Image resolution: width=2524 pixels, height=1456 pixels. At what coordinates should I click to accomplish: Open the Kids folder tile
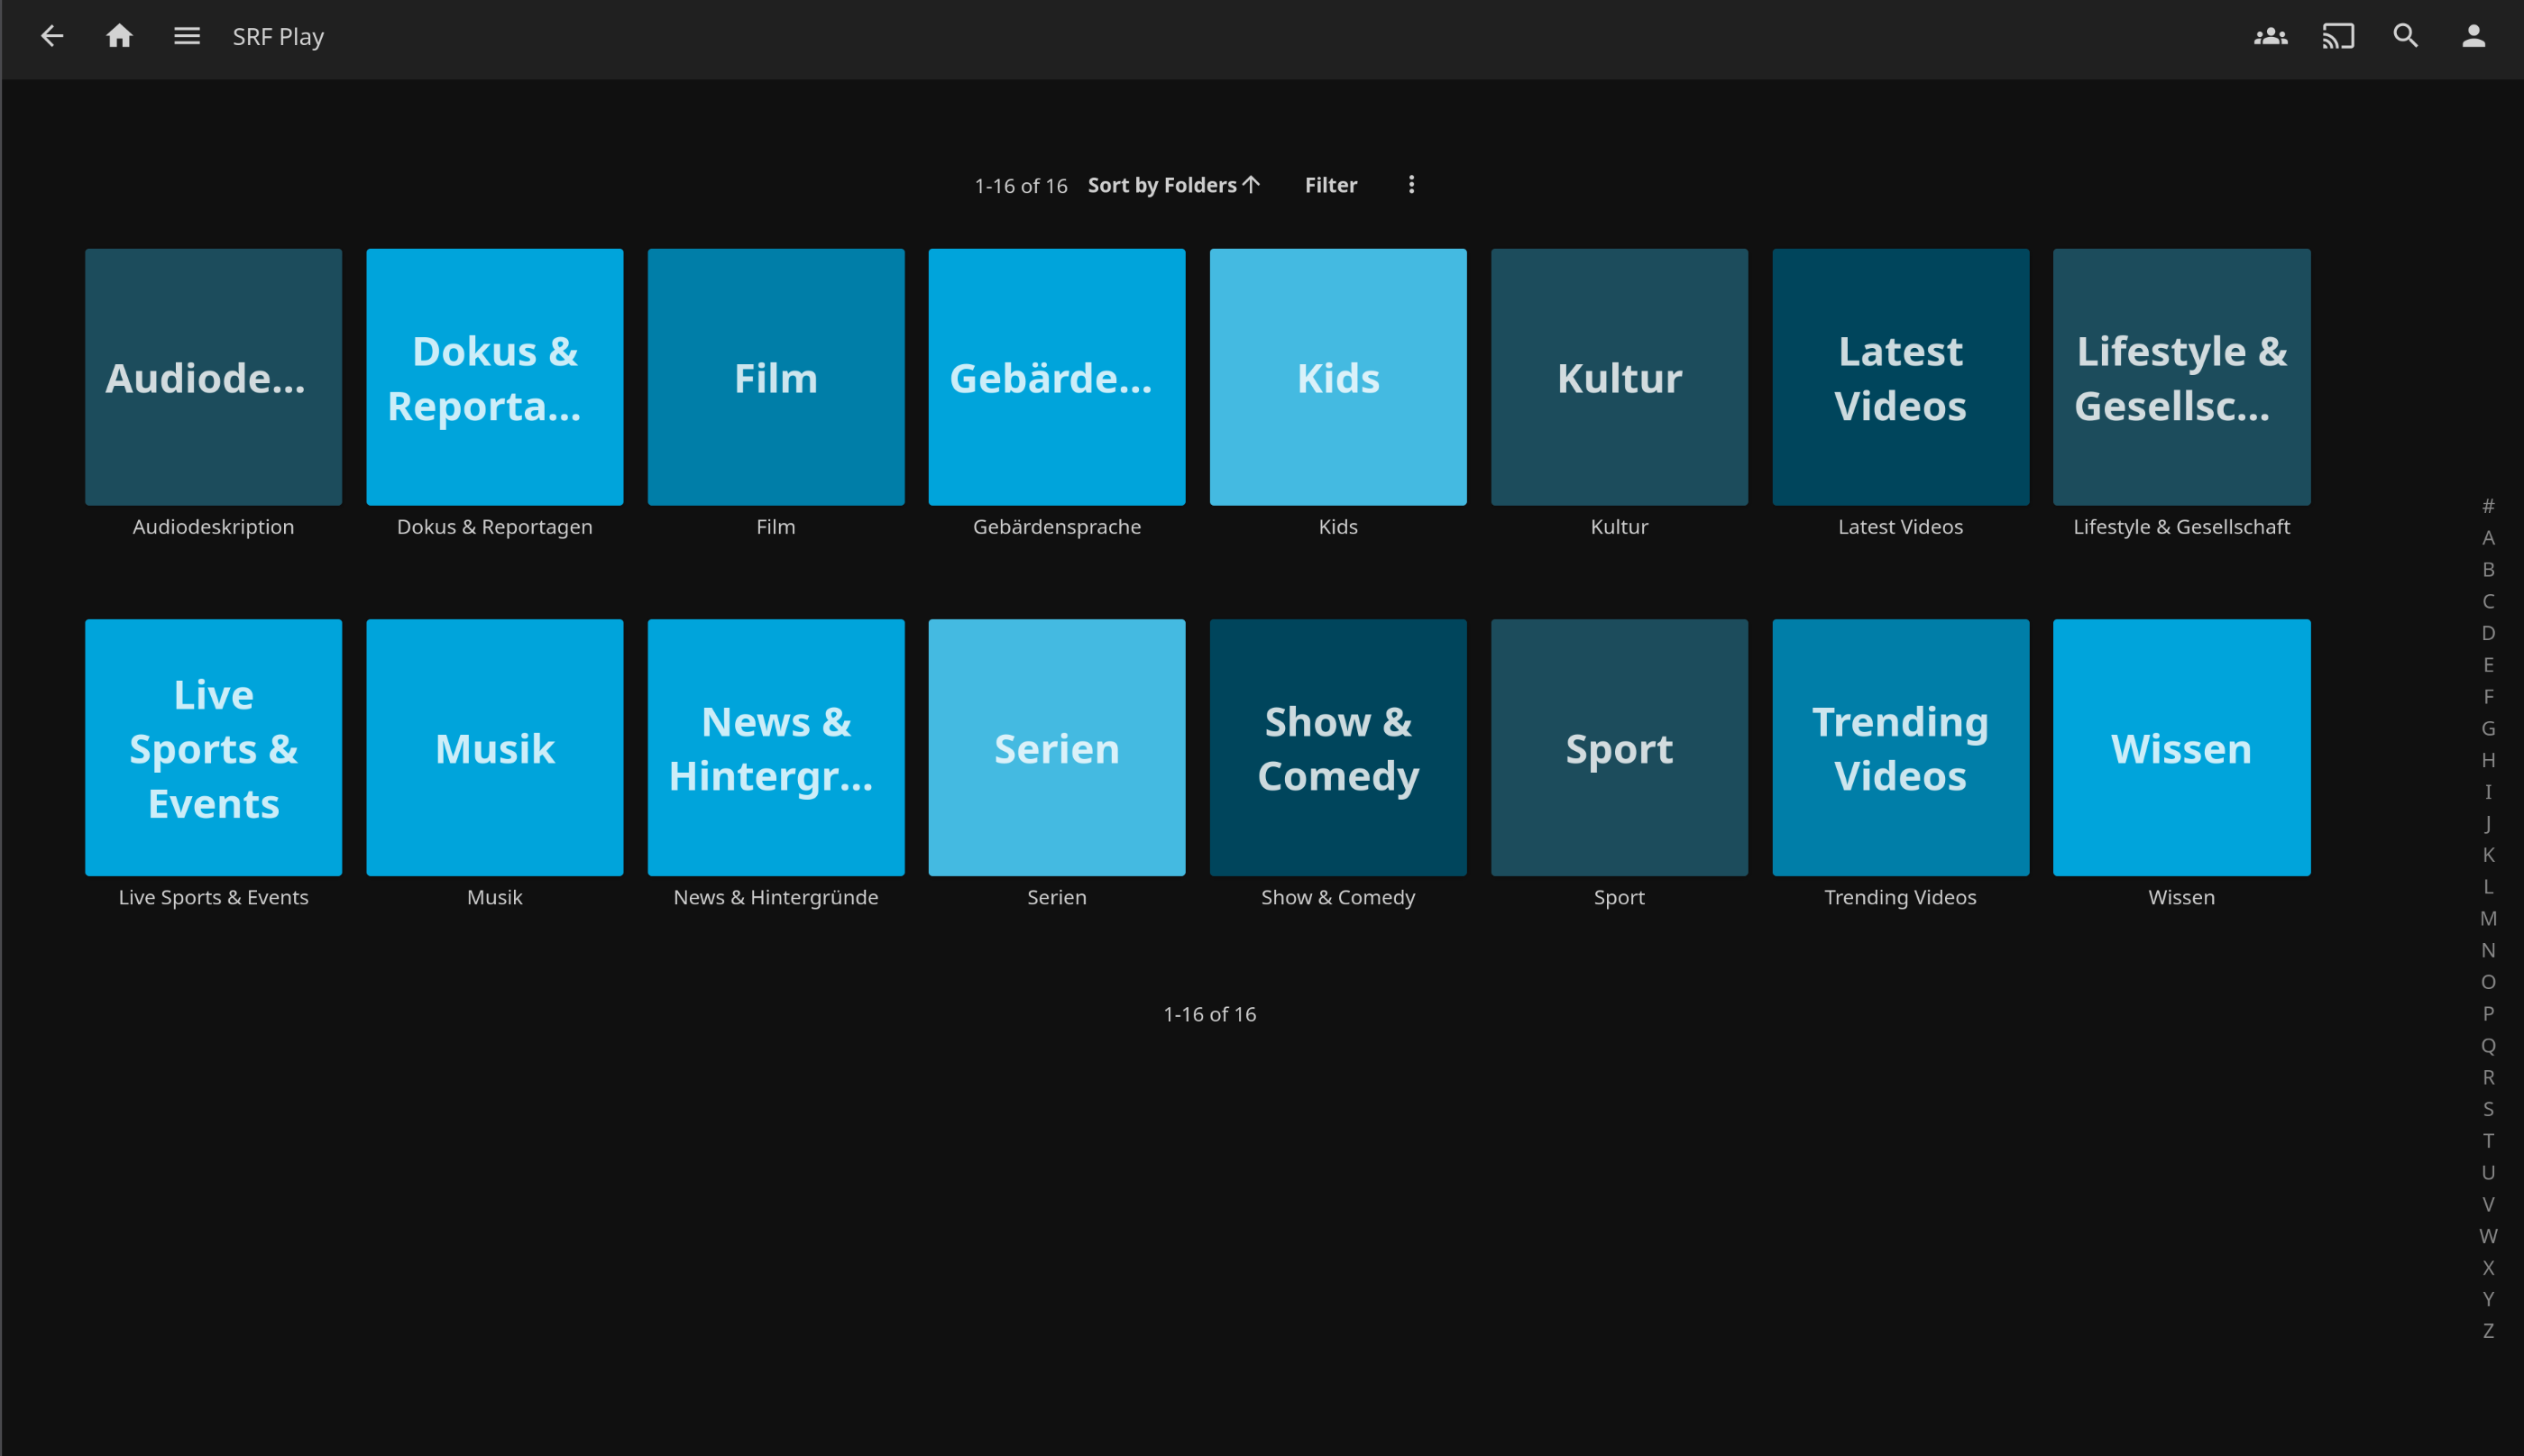coord(1338,377)
